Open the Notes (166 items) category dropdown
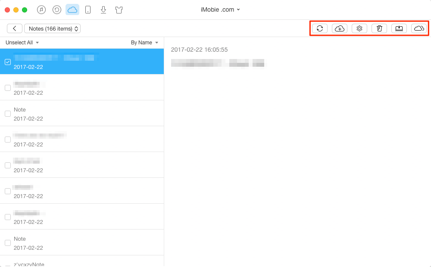Screen dimensions: 431x267 click(52, 28)
